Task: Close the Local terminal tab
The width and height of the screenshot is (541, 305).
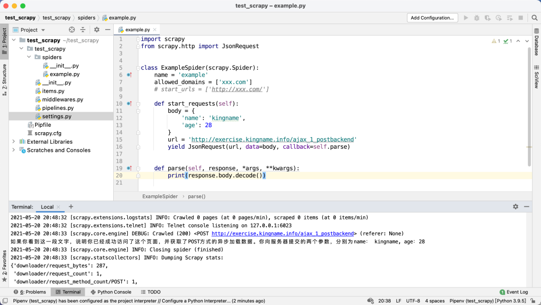Action: (x=58, y=207)
